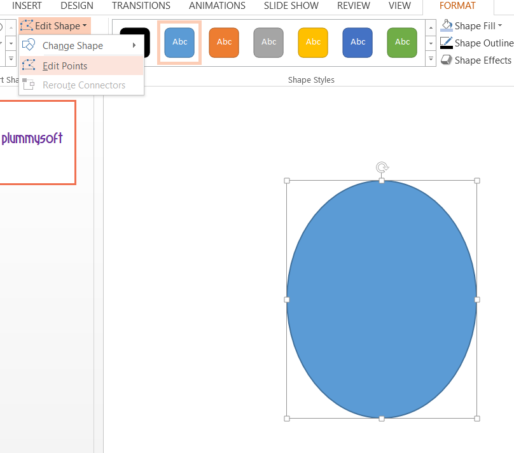Apply the gray Abc shape style
The height and width of the screenshot is (453, 514).
[x=268, y=43]
